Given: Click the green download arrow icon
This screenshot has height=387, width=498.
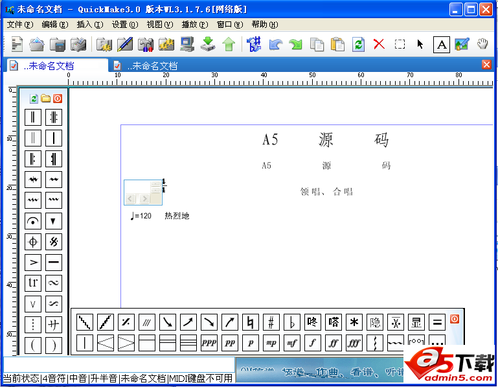Looking at the screenshot, I should pyautogui.click(x=208, y=44).
